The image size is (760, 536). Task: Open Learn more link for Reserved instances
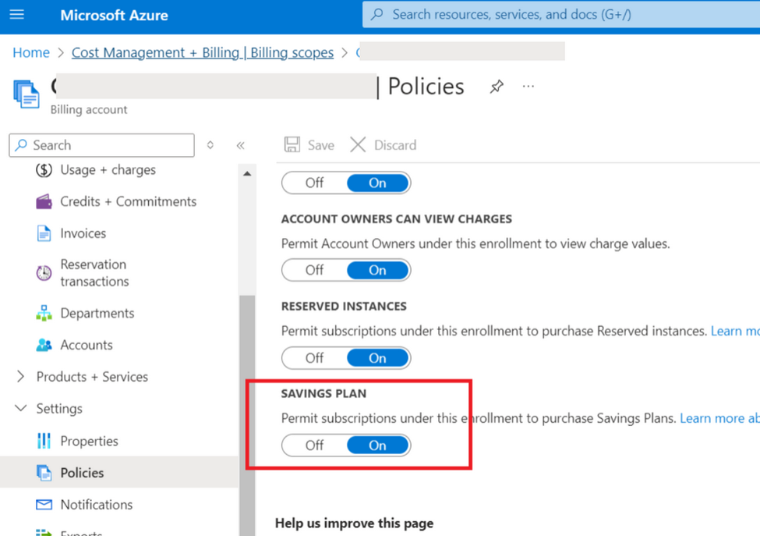[735, 331]
